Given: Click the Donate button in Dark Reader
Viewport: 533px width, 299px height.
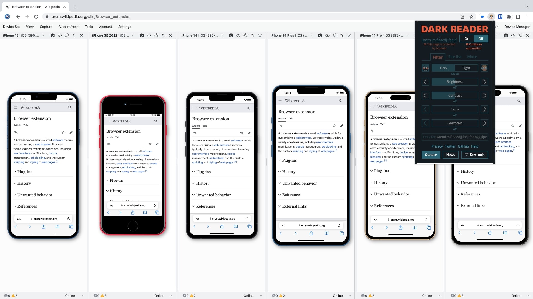Looking at the screenshot, I should (x=431, y=155).
